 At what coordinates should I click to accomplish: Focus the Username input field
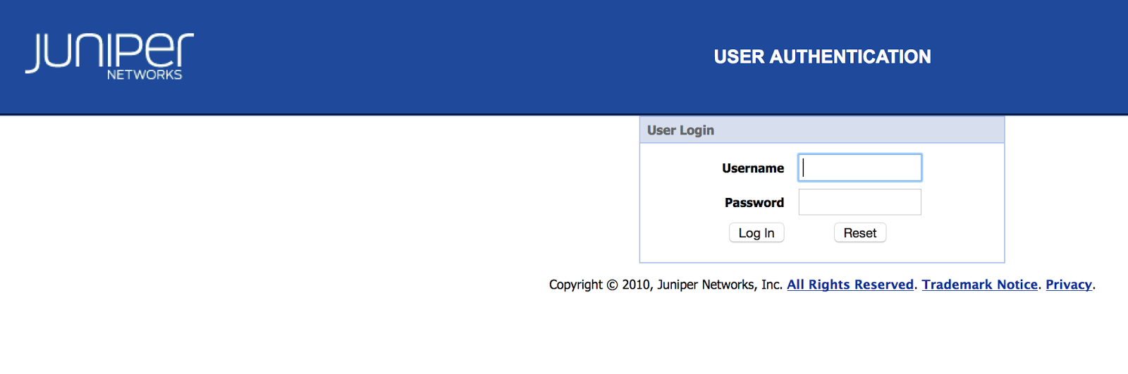point(859,168)
